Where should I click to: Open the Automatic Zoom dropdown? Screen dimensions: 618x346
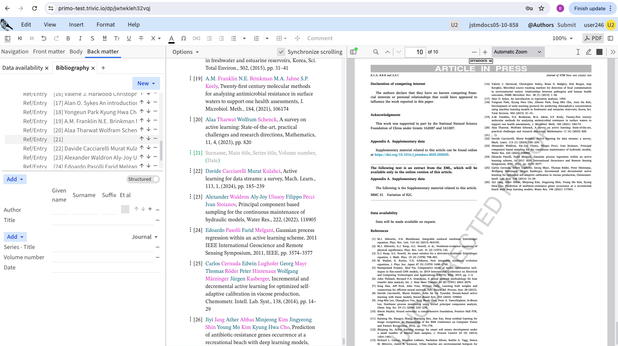click(x=517, y=52)
